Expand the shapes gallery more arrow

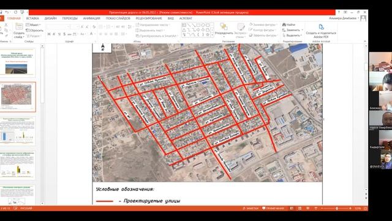pos(213,35)
